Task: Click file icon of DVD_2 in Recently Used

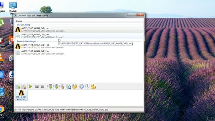Action: pos(17,52)
